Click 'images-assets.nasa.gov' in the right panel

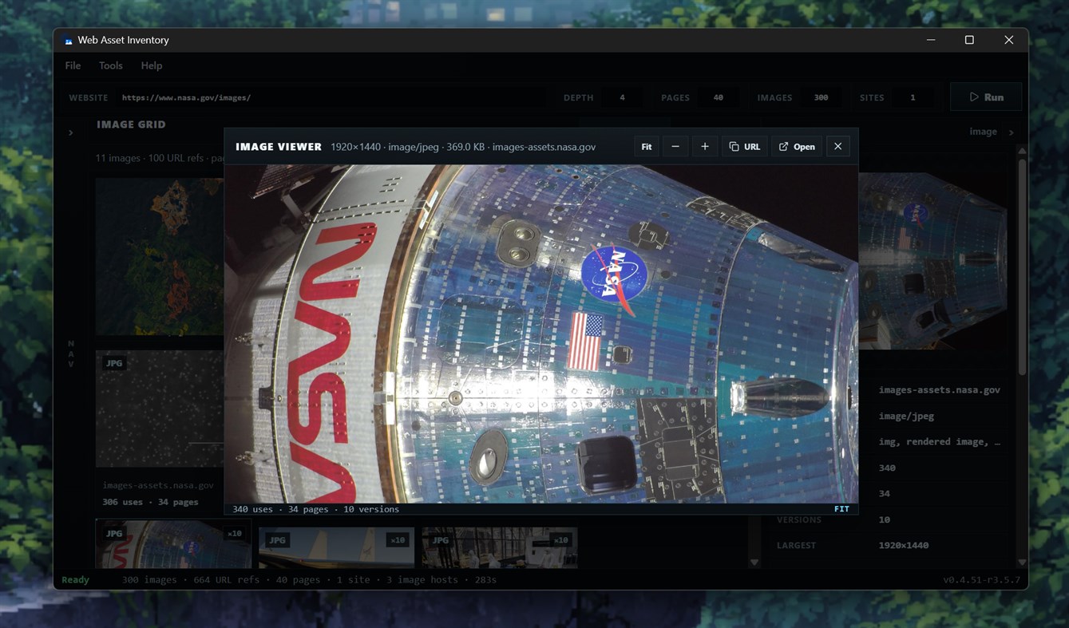(x=940, y=390)
